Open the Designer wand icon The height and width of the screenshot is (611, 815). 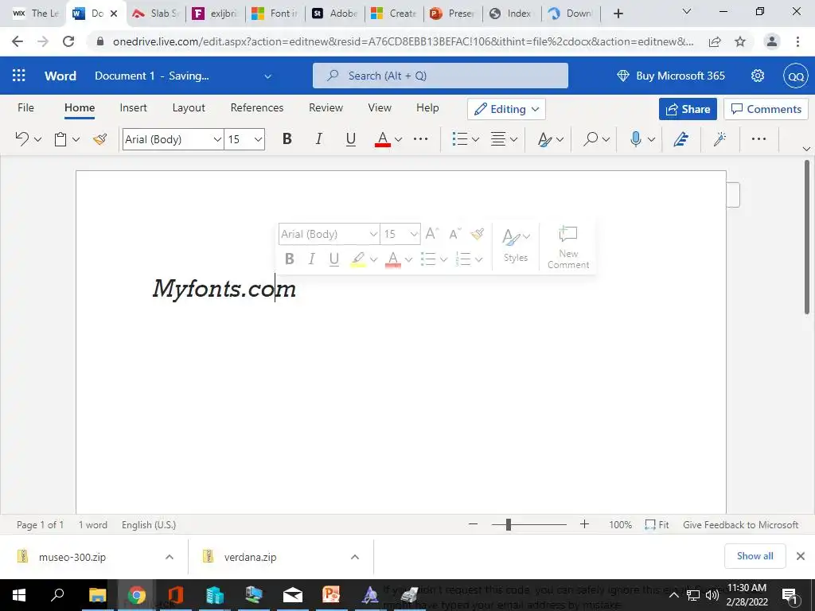pyautogui.click(x=719, y=138)
